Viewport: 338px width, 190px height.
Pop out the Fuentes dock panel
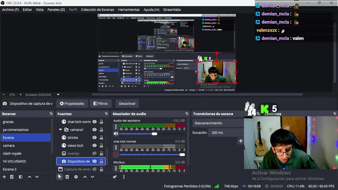(106, 114)
